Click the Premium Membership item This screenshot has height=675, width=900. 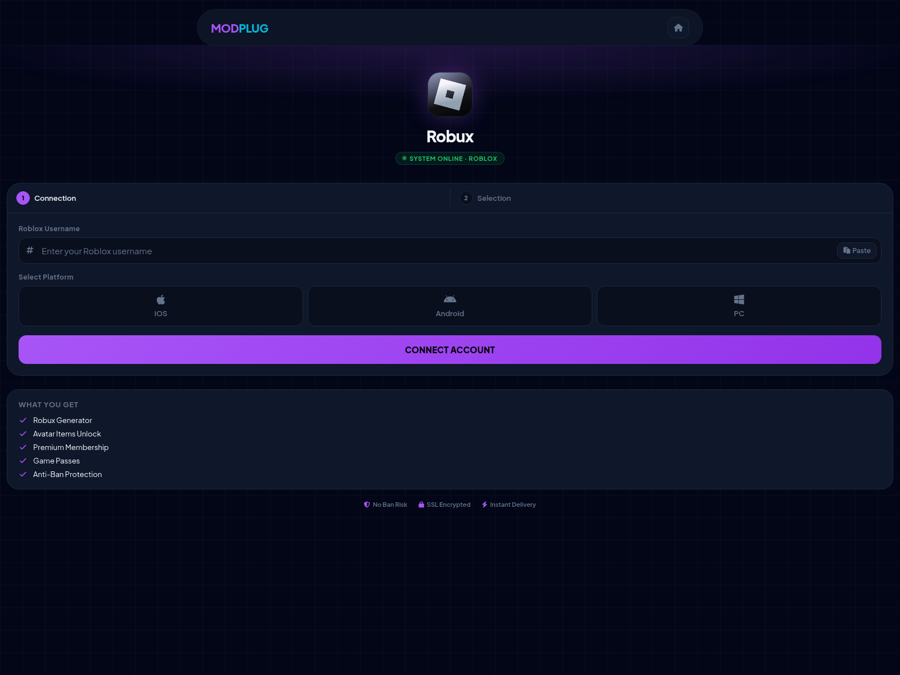tap(71, 447)
